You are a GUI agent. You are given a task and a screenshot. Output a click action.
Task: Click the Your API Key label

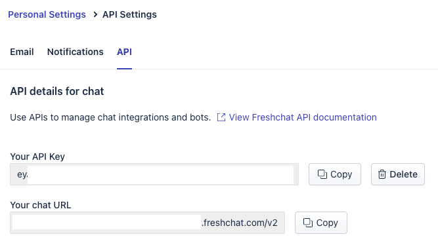[37, 157]
